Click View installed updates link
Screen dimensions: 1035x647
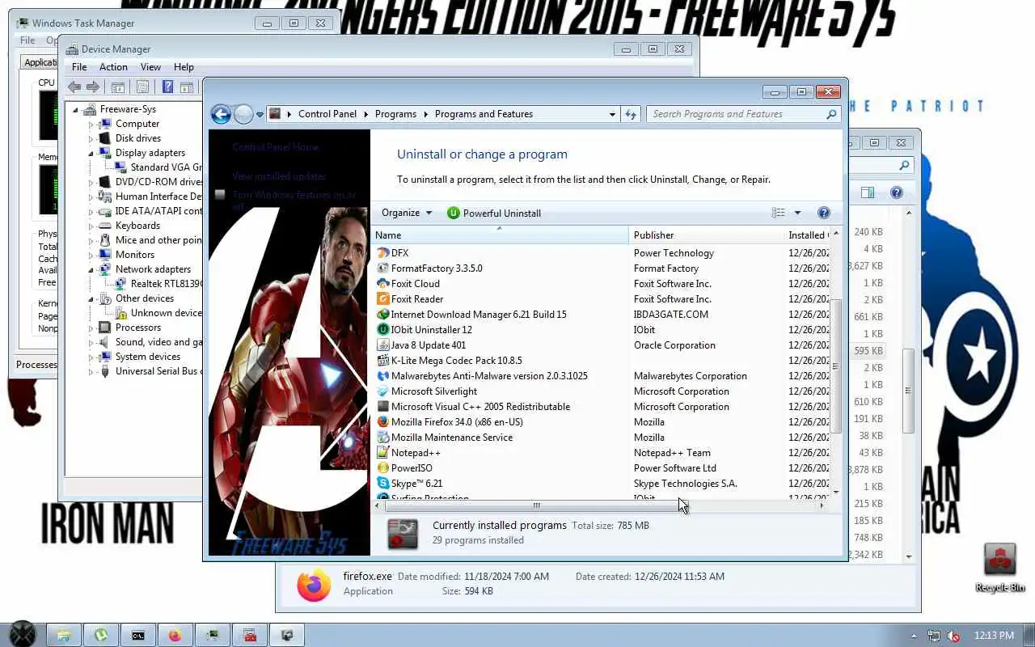(x=279, y=176)
